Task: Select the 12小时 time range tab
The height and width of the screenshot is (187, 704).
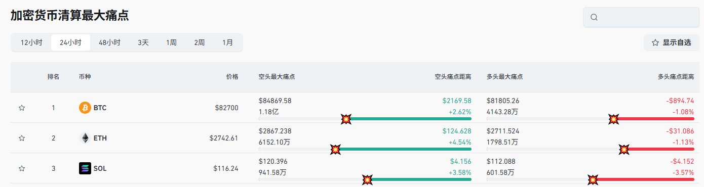Action: coord(31,42)
